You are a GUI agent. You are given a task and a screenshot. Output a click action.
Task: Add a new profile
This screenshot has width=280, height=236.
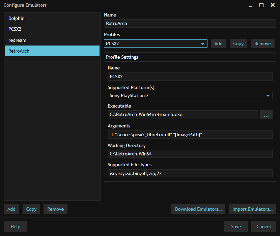pos(218,43)
